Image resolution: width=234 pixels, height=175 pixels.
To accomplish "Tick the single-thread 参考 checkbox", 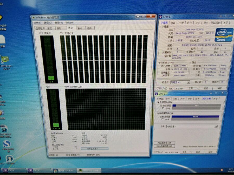I will coord(163,108).
